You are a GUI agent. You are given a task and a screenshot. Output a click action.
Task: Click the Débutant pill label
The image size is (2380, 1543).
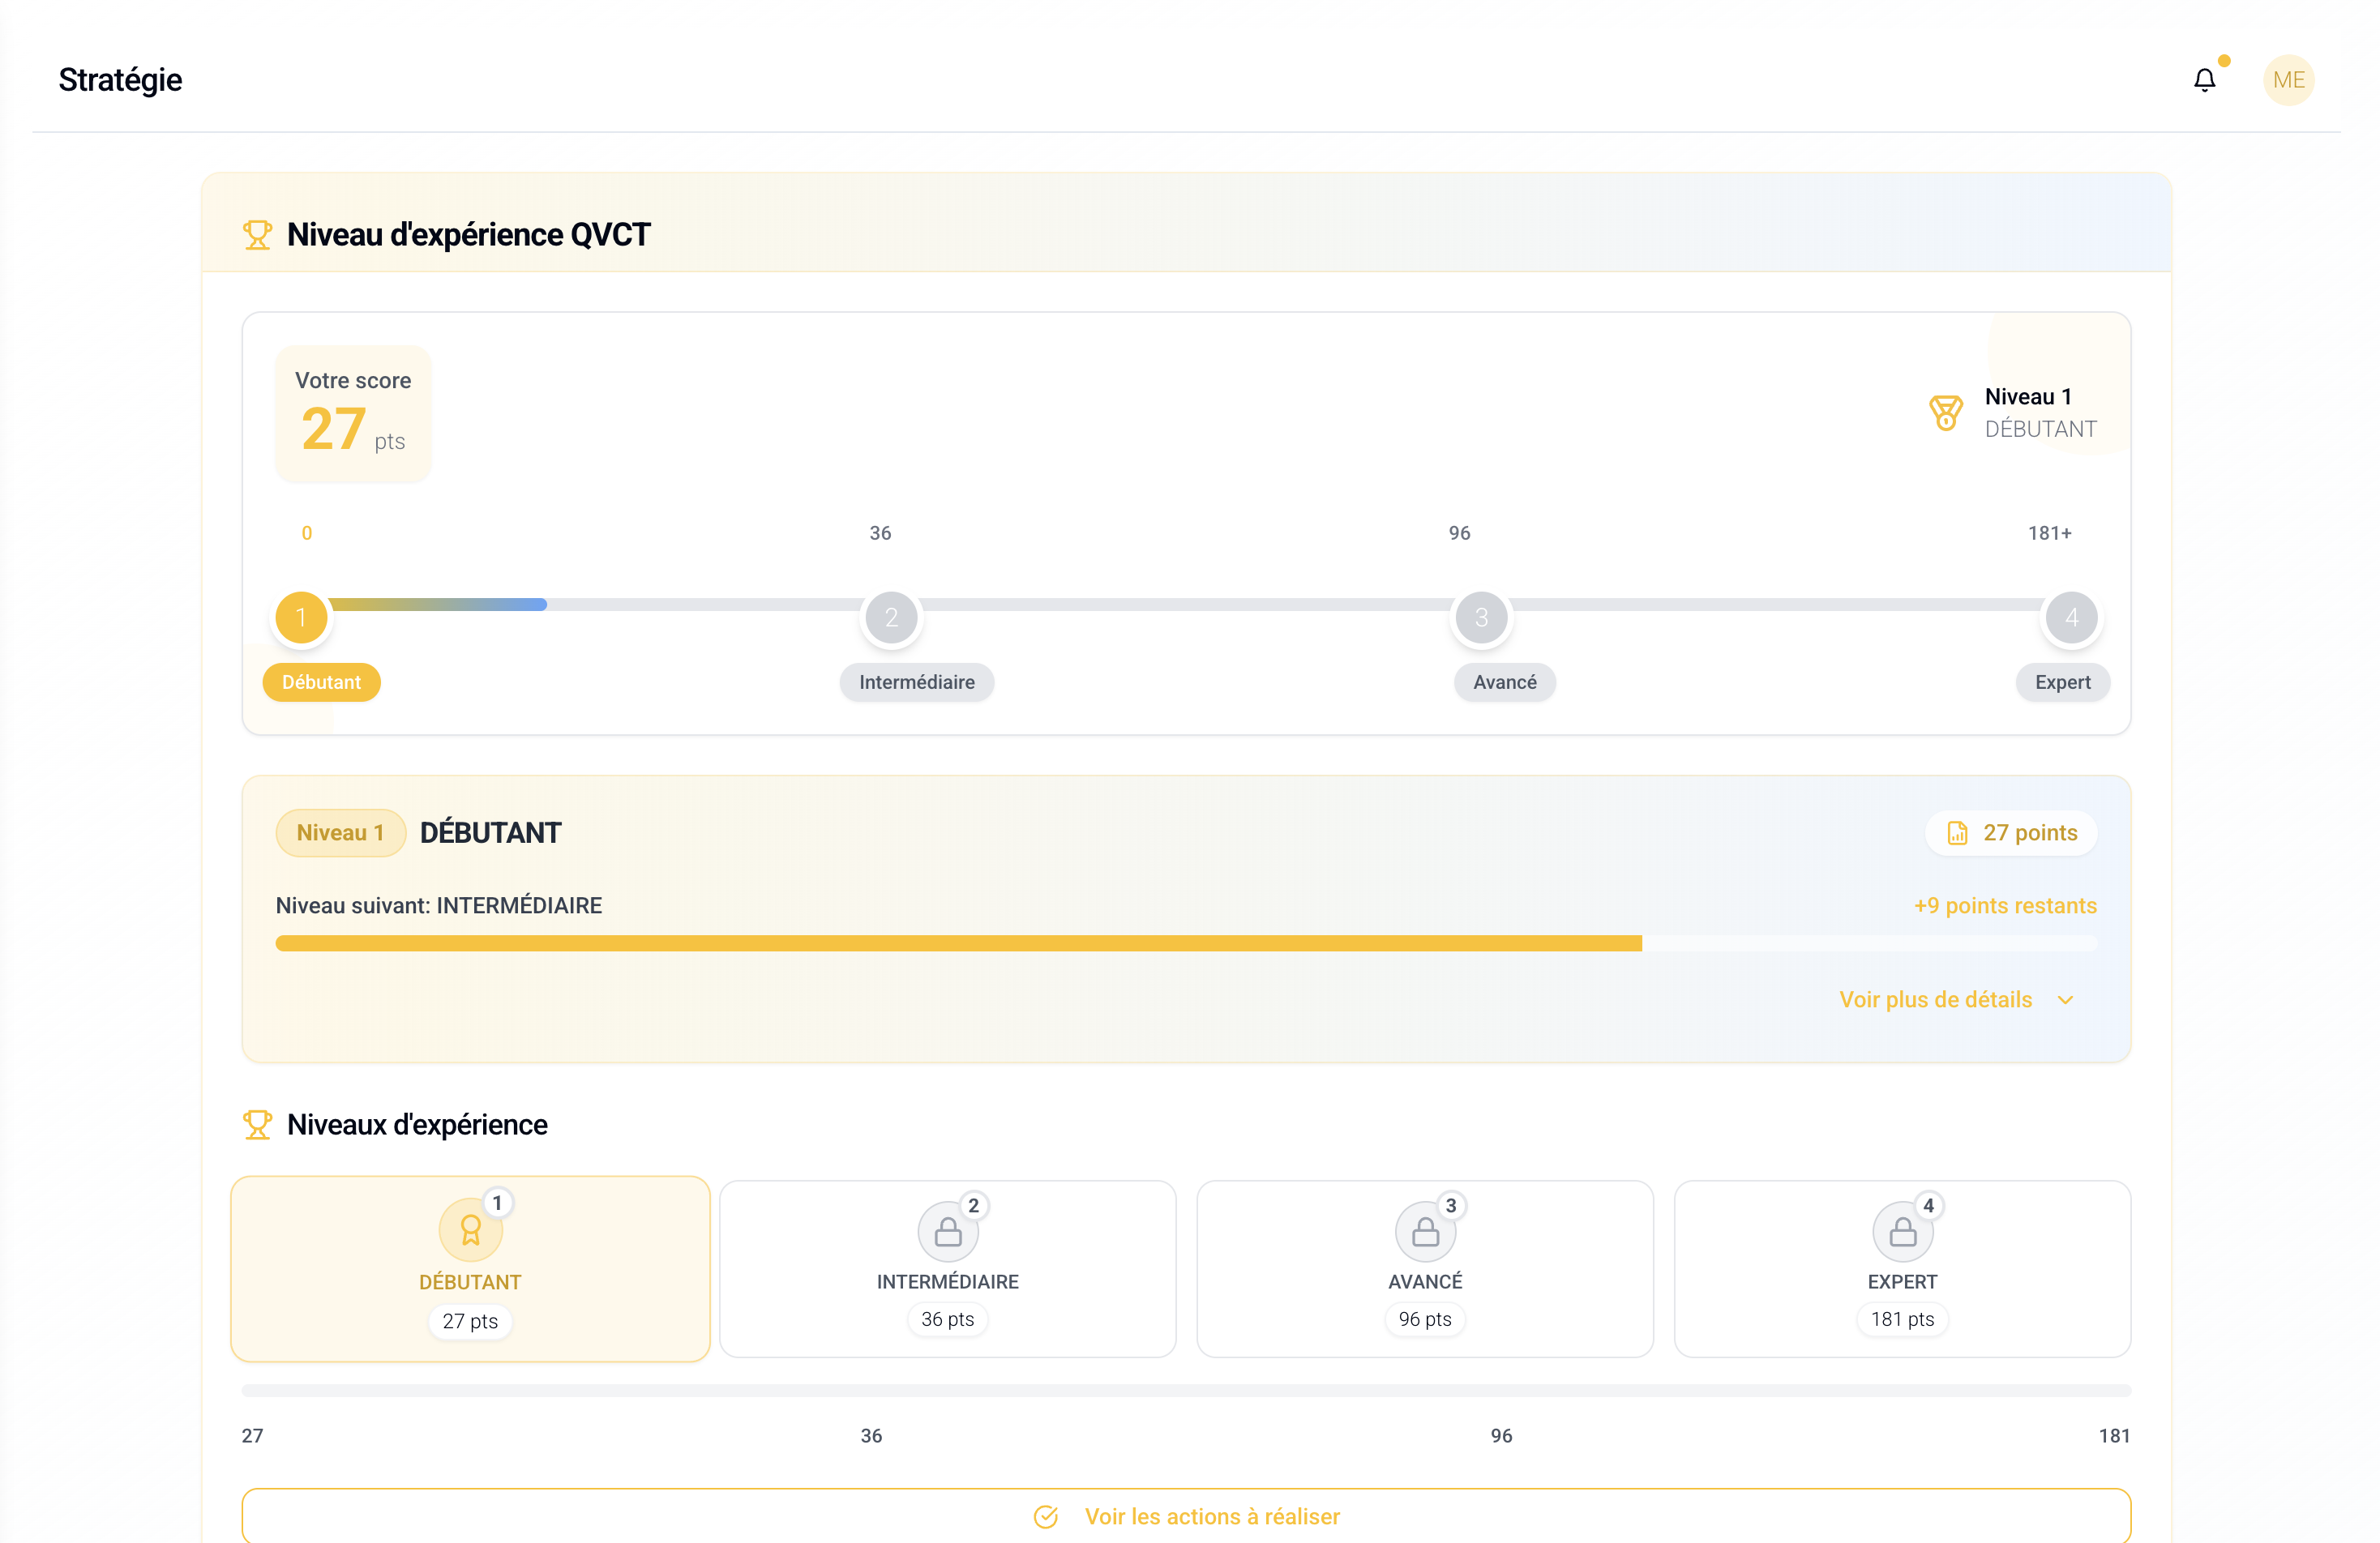click(321, 682)
